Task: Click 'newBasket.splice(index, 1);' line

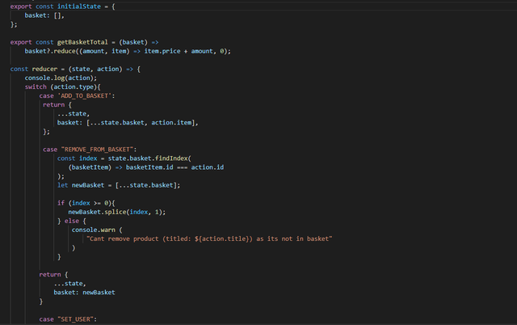Action: click(x=116, y=212)
